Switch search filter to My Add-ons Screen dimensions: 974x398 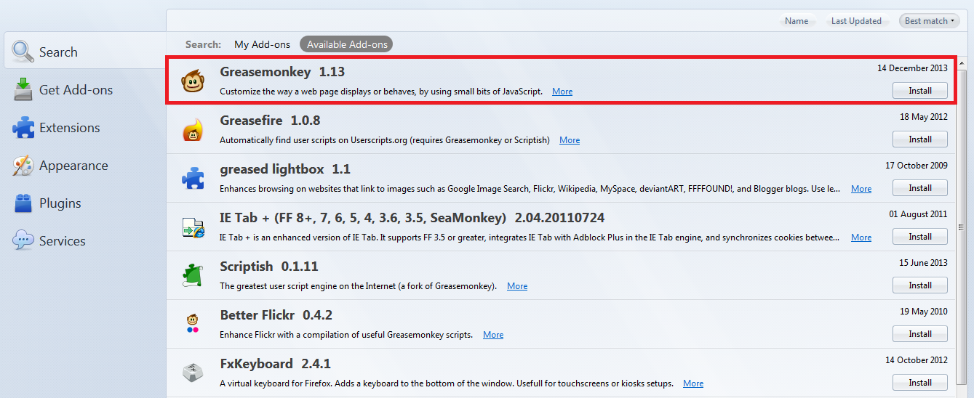[262, 44]
